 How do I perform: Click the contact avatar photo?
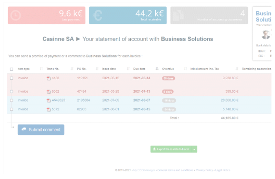point(266,35)
